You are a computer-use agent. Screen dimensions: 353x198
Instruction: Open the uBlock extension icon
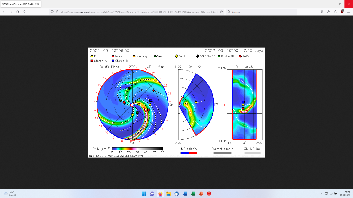[x=342, y=12]
